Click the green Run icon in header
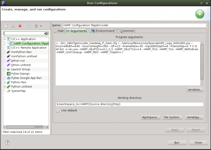Screen dimensions: 211x150 [x=199, y=14]
